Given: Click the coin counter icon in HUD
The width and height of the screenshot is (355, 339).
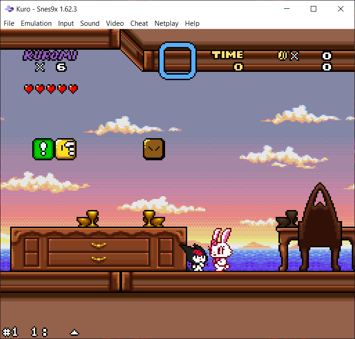Looking at the screenshot, I should (283, 56).
